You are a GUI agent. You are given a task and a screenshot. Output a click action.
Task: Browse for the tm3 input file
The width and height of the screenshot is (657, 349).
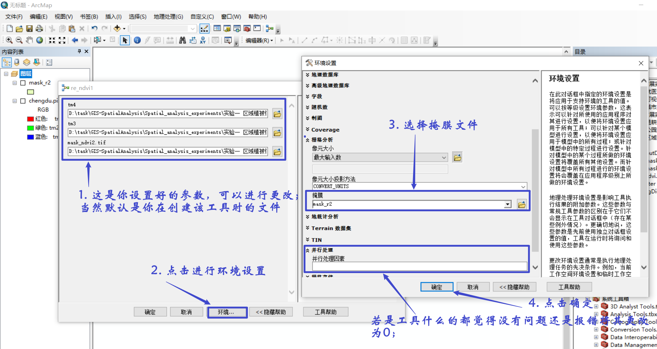click(277, 133)
